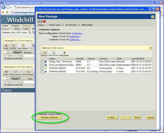Open Types Customize link
The image size is (164, 133).
click(x=75, y=36)
